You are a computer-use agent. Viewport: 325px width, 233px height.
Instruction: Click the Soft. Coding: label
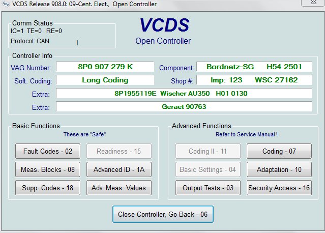click(33, 81)
